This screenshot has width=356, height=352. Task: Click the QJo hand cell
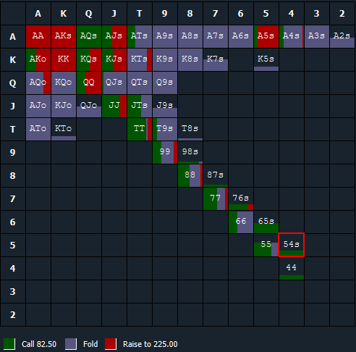tap(89, 106)
